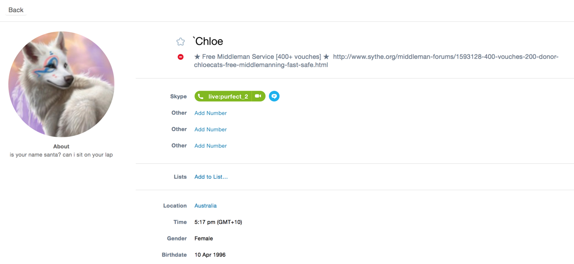Open the Add to List… option
This screenshot has width=574, height=264.
coord(211,177)
